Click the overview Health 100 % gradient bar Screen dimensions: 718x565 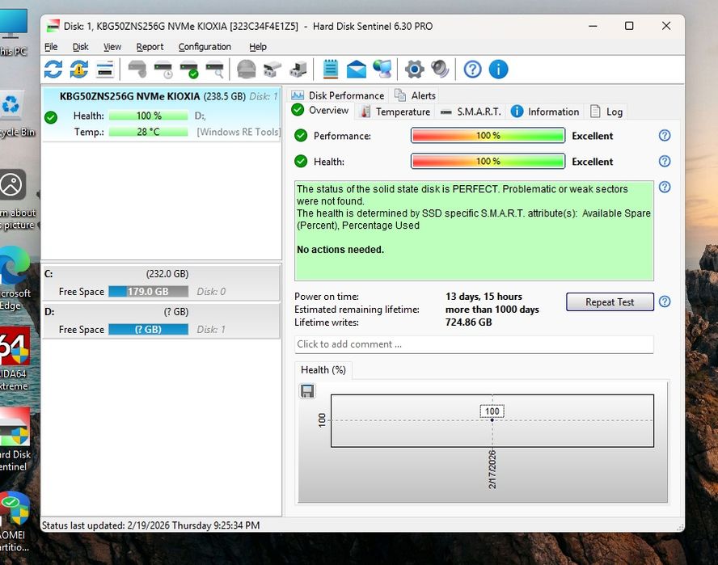tap(488, 161)
